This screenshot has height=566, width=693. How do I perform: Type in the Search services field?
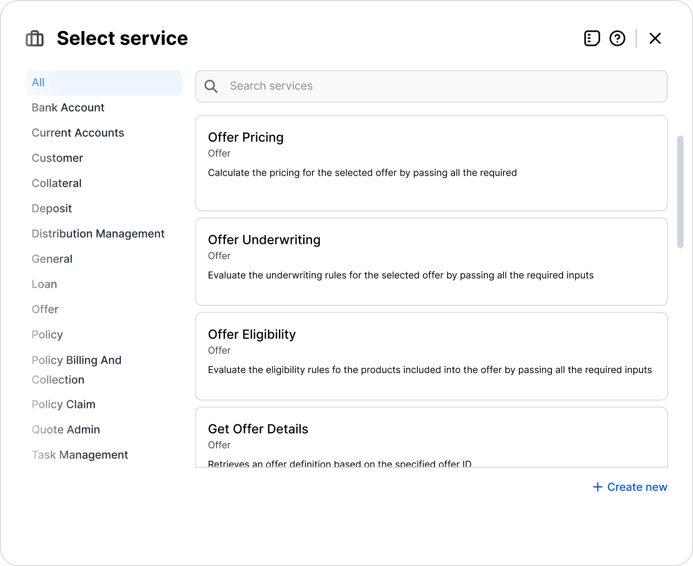point(438,86)
